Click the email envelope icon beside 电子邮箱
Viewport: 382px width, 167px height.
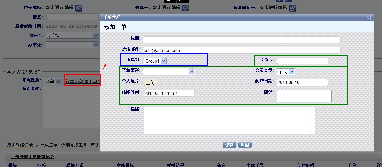[x=79, y=8]
